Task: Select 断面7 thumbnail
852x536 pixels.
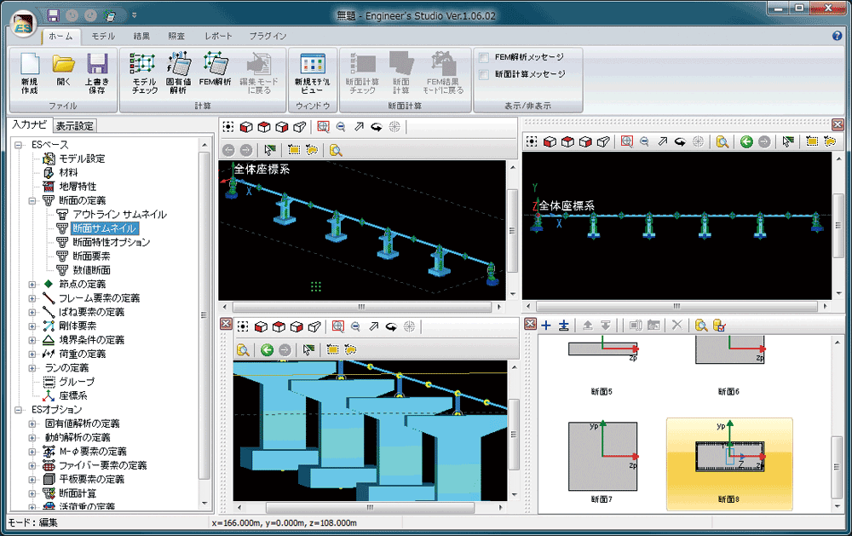Action: [x=602, y=462]
